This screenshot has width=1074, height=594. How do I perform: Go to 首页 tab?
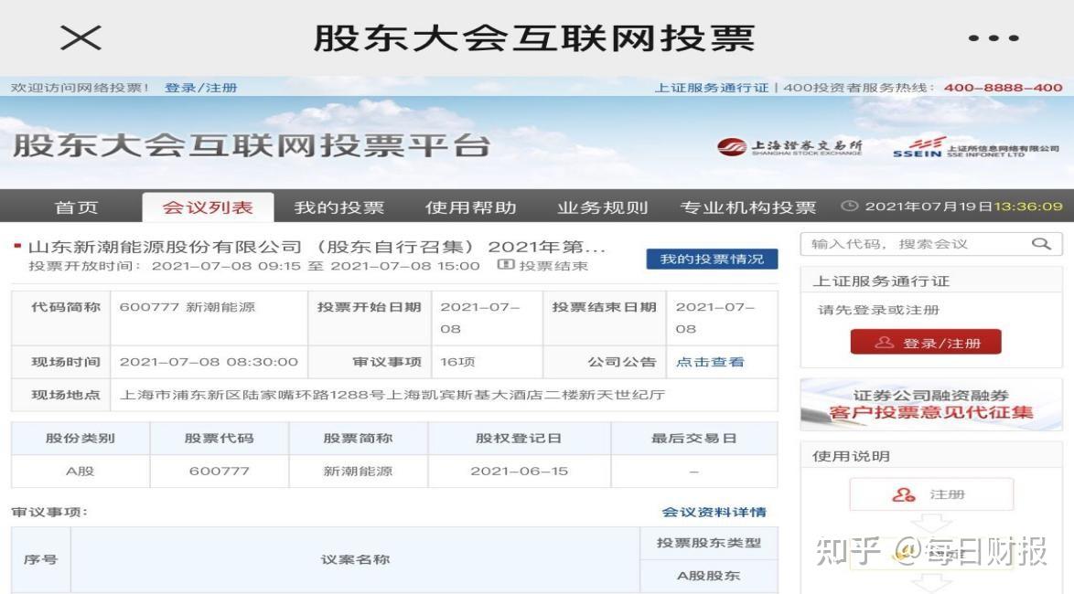pos(77,207)
